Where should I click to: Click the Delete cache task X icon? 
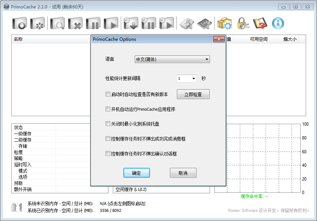(75, 23)
